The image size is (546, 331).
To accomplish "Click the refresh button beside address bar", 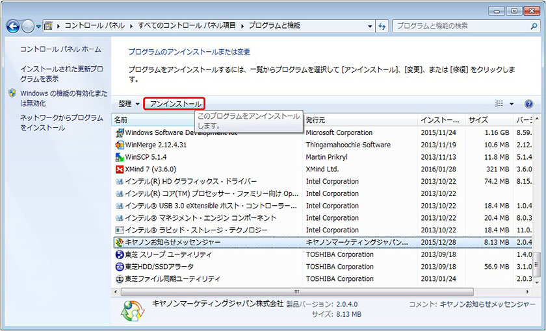I will click(x=383, y=26).
